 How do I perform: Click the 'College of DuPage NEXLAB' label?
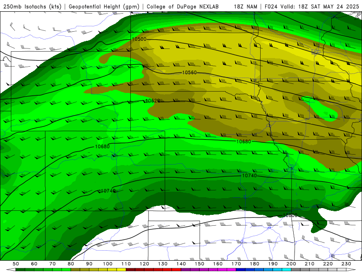[183, 6]
